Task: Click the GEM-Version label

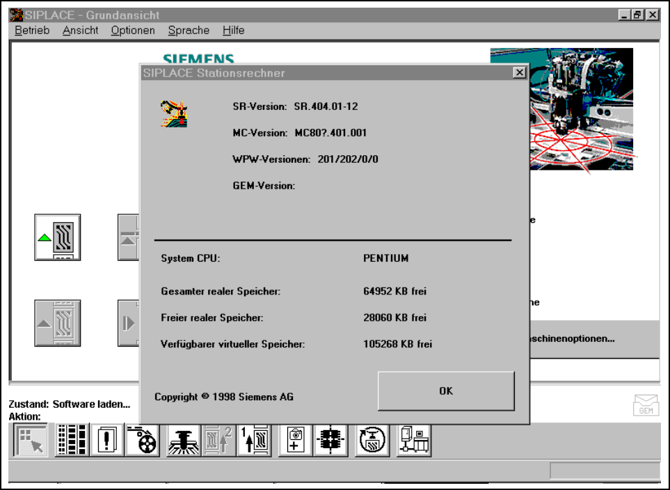Action: click(264, 186)
